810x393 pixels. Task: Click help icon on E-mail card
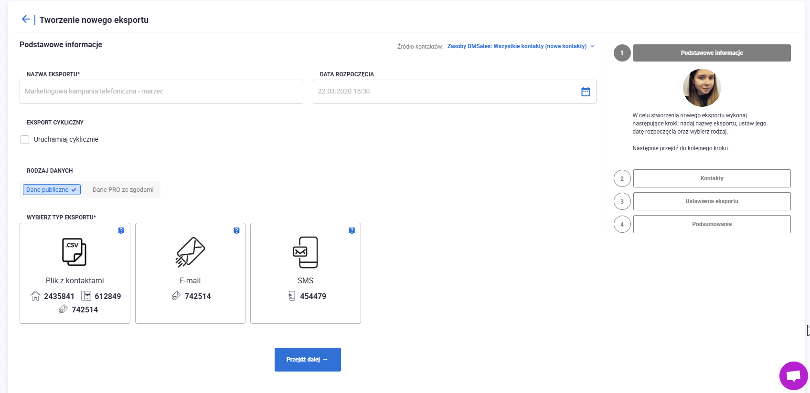tap(236, 231)
